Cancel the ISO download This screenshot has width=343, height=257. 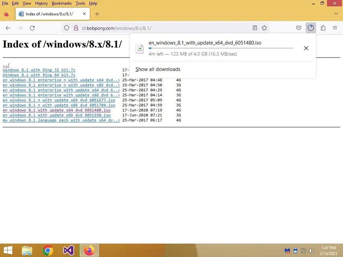point(306,48)
